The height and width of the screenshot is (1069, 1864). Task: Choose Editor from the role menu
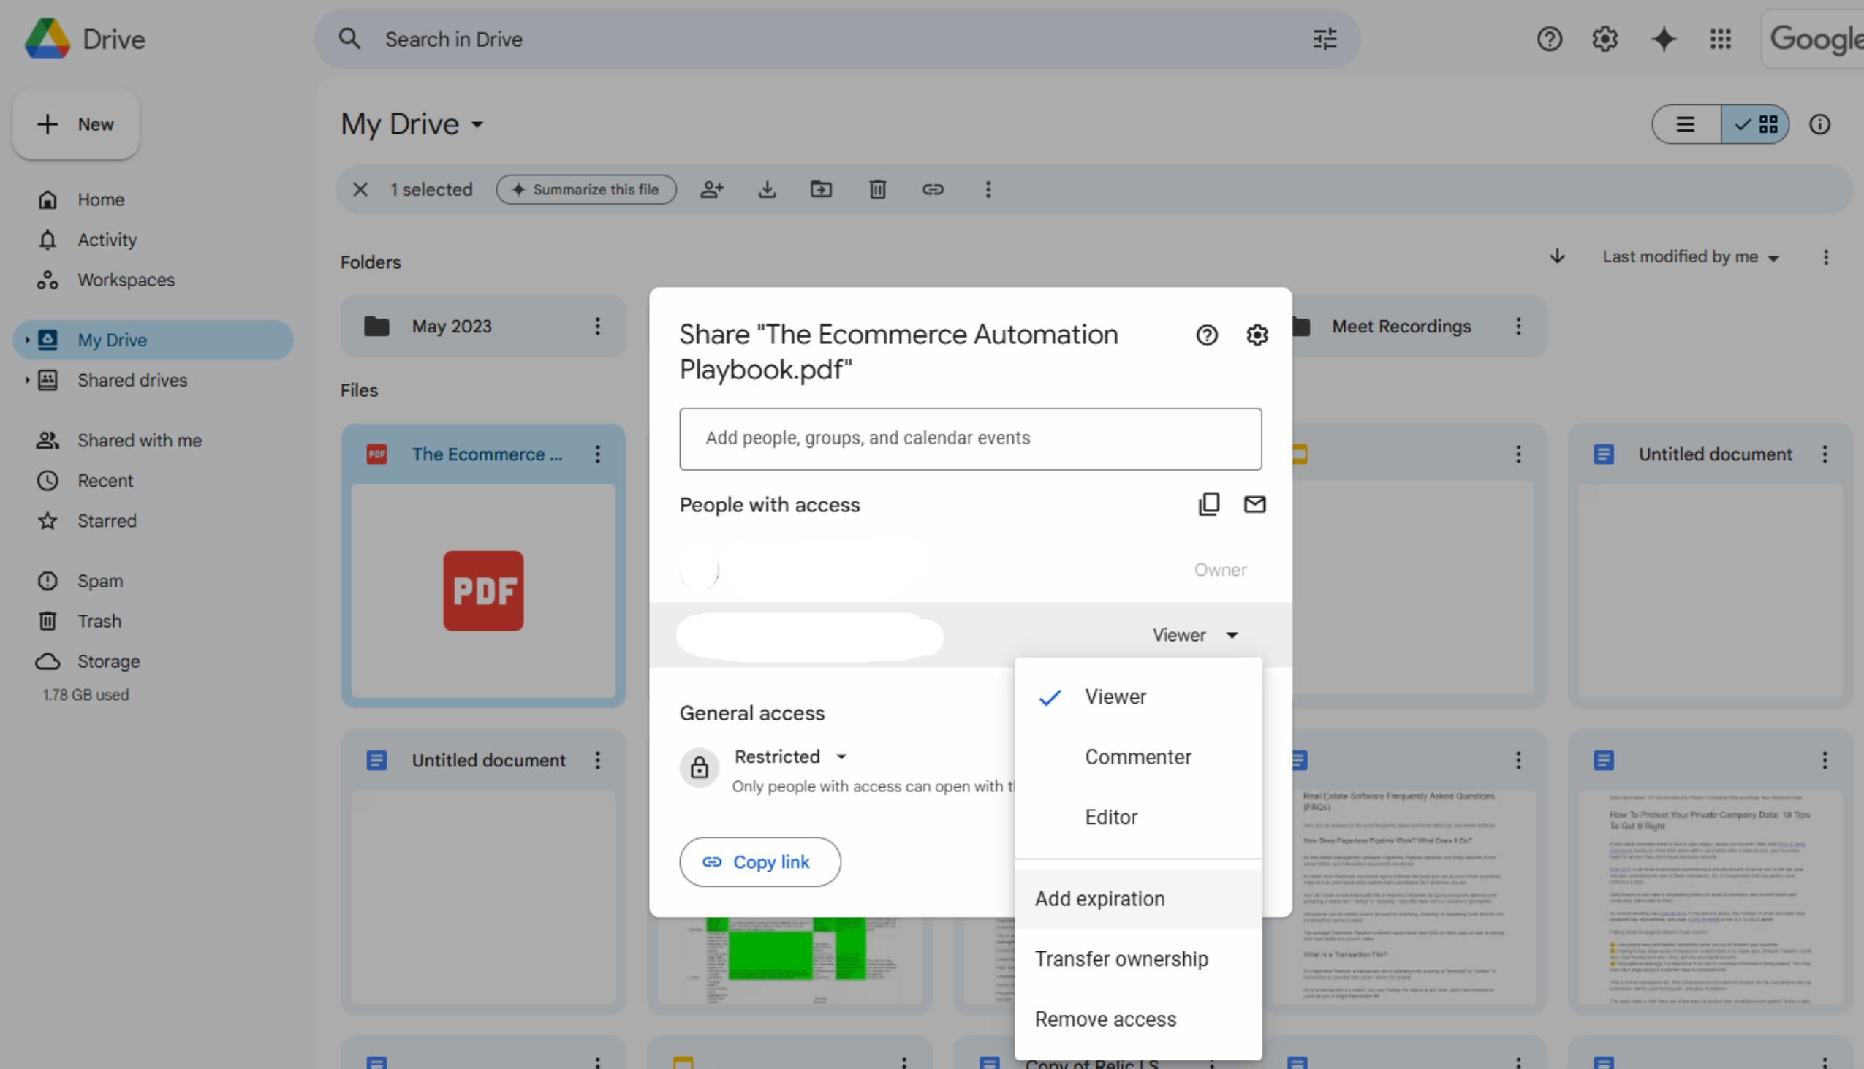1110,817
